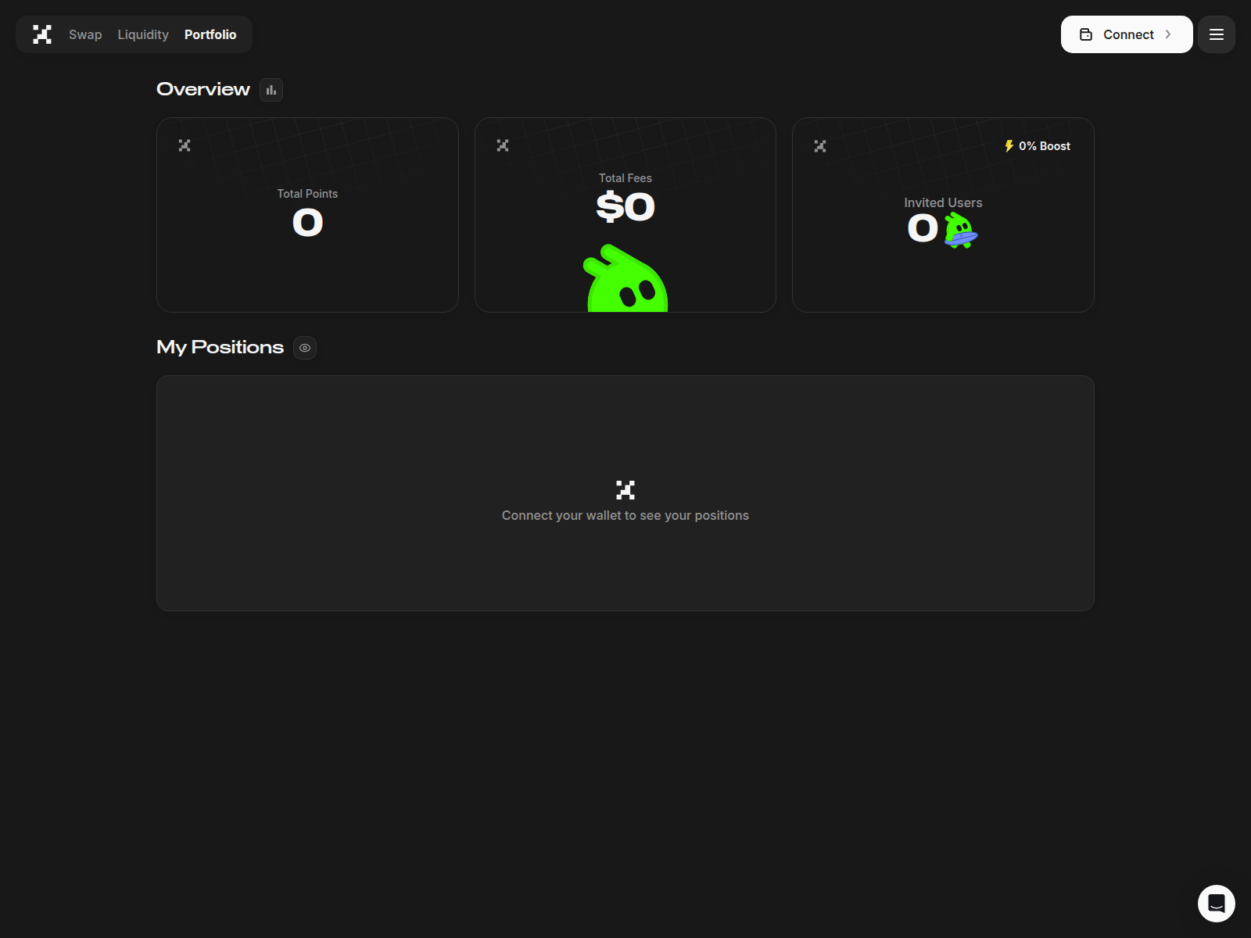Toggle the eye icon next to My Positions
Image resolution: width=1251 pixels, height=938 pixels.
pos(305,348)
